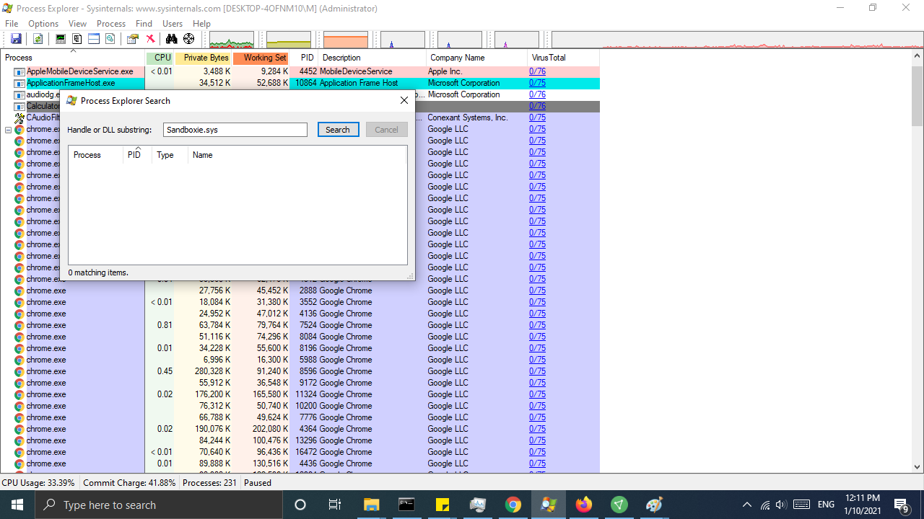This screenshot has width=924, height=519.
Task: Click the ApplicationFrameHost.exe process icon
Action: click(x=19, y=83)
